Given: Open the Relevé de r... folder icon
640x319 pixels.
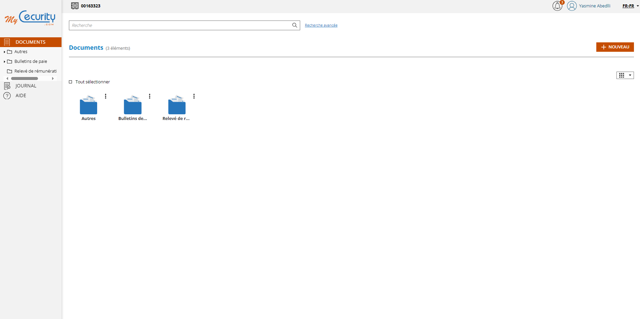Looking at the screenshot, I should (177, 105).
